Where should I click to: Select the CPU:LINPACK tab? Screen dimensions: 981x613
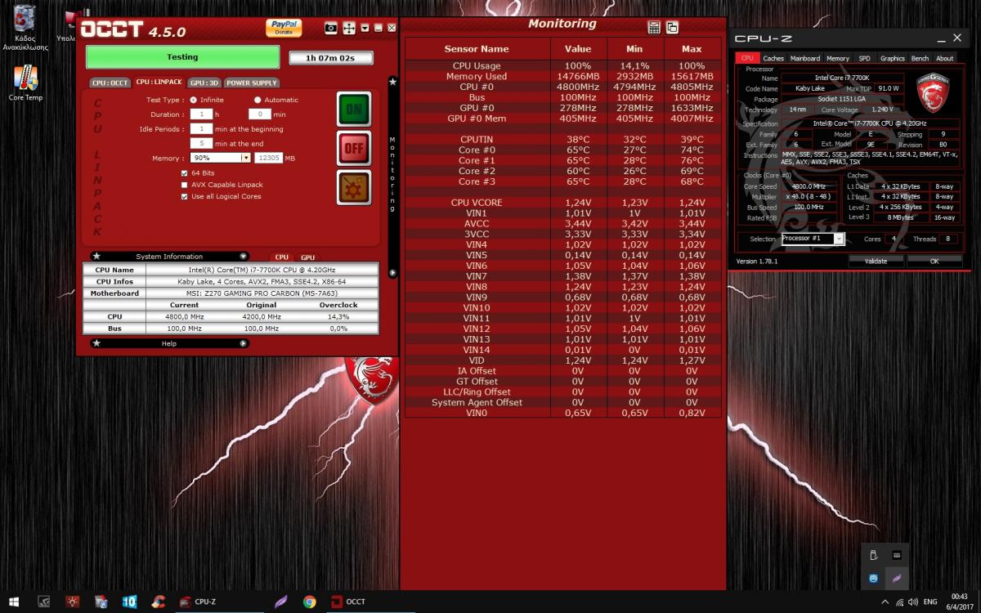pyautogui.click(x=159, y=83)
